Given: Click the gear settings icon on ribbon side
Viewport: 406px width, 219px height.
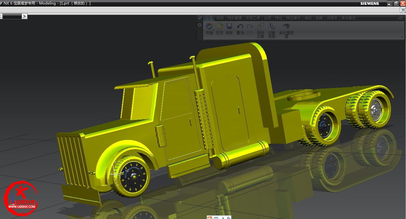Looking at the screenshot, I should click(200, 25).
